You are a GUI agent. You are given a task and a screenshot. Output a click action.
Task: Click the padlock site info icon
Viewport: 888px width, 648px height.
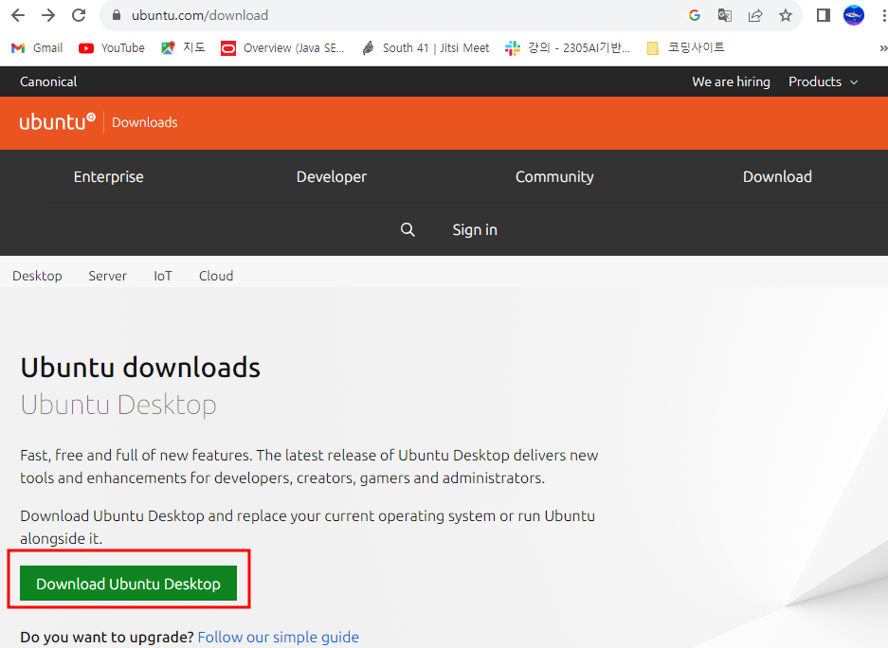click(117, 15)
